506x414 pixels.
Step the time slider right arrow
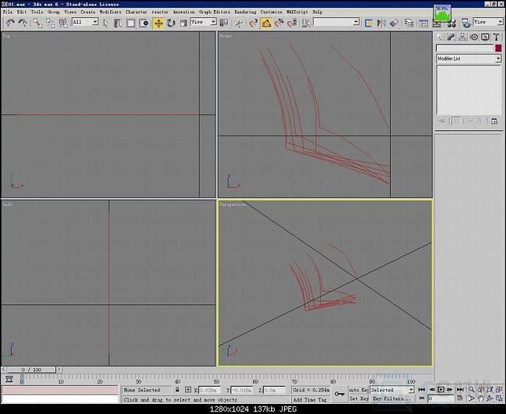pos(58,370)
